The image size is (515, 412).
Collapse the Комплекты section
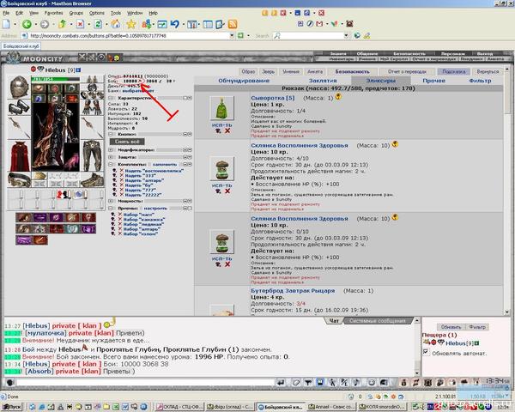pyautogui.click(x=111, y=164)
